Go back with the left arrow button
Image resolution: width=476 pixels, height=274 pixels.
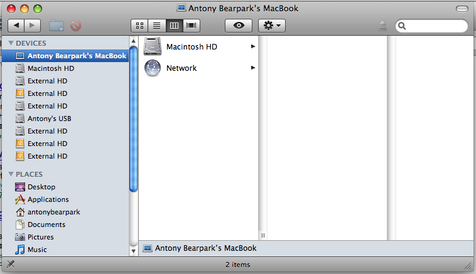coord(16,26)
